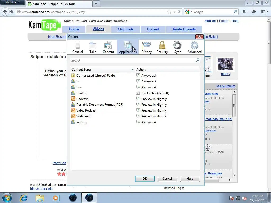Go to the browser Home icon

[x=254, y=12]
